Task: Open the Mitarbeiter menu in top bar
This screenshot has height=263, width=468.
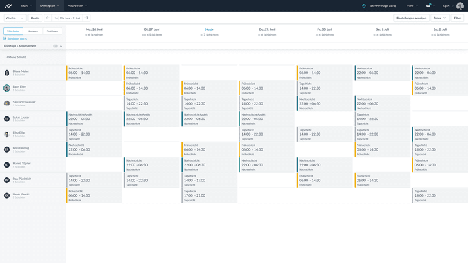Action: pos(77,6)
